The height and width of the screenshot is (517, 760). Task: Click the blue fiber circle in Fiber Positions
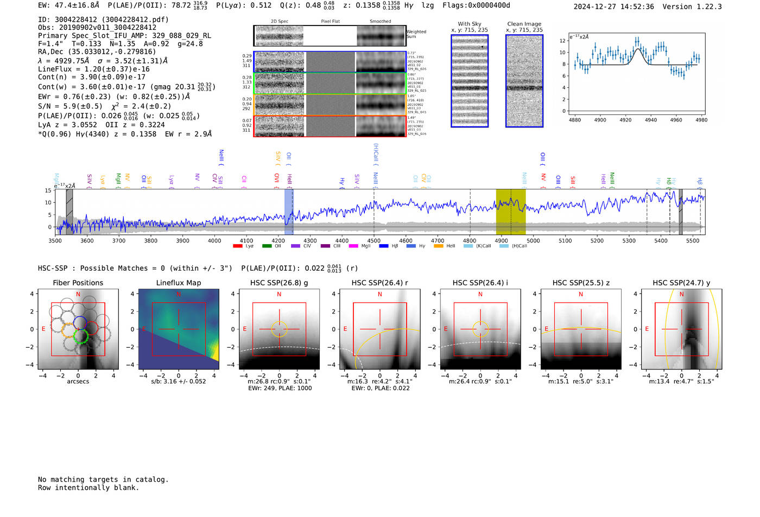click(x=80, y=323)
